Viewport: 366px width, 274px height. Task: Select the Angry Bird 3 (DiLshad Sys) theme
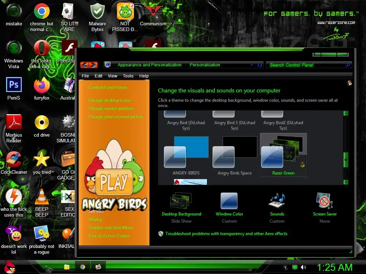click(234, 121)
